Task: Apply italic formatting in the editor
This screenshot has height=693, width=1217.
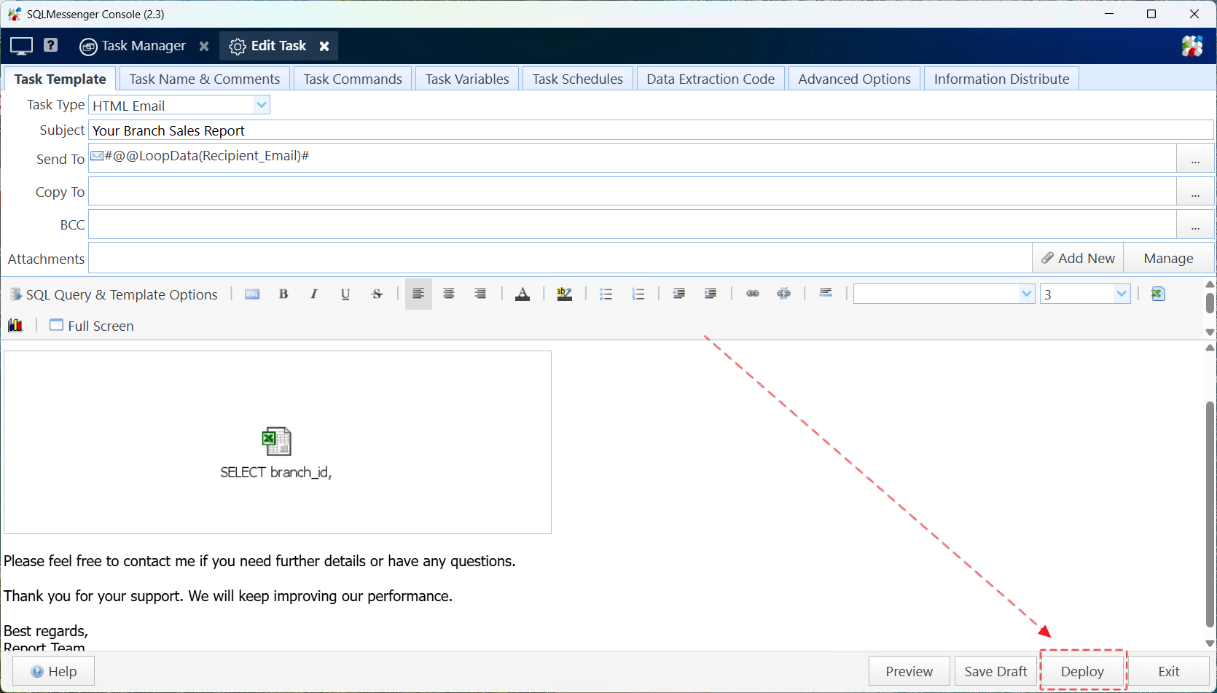Action: [x=314, y=294]
